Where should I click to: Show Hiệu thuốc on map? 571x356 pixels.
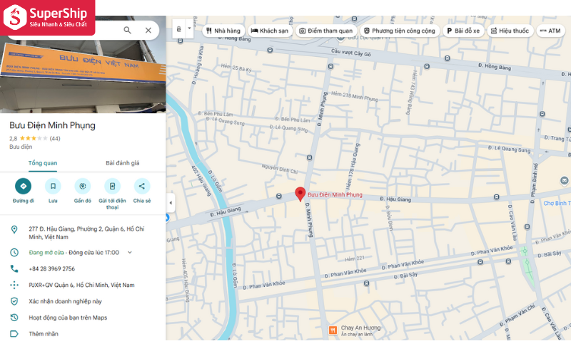click(510, 31)
